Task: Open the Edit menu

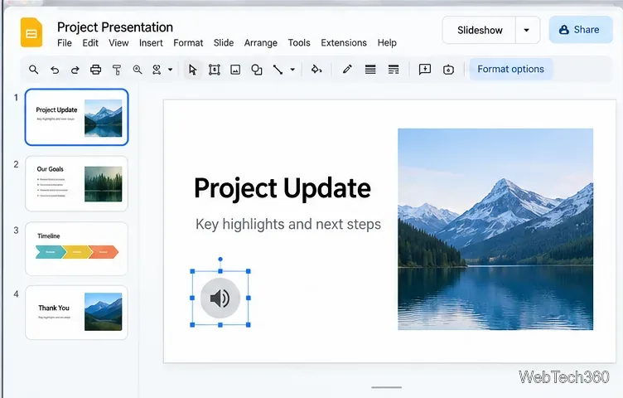Action: pyautogui.click(x=90, y=43)
